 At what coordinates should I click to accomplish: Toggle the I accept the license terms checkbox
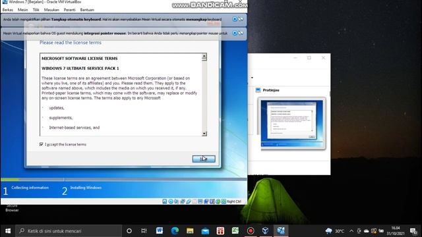(x=41, y=144)
